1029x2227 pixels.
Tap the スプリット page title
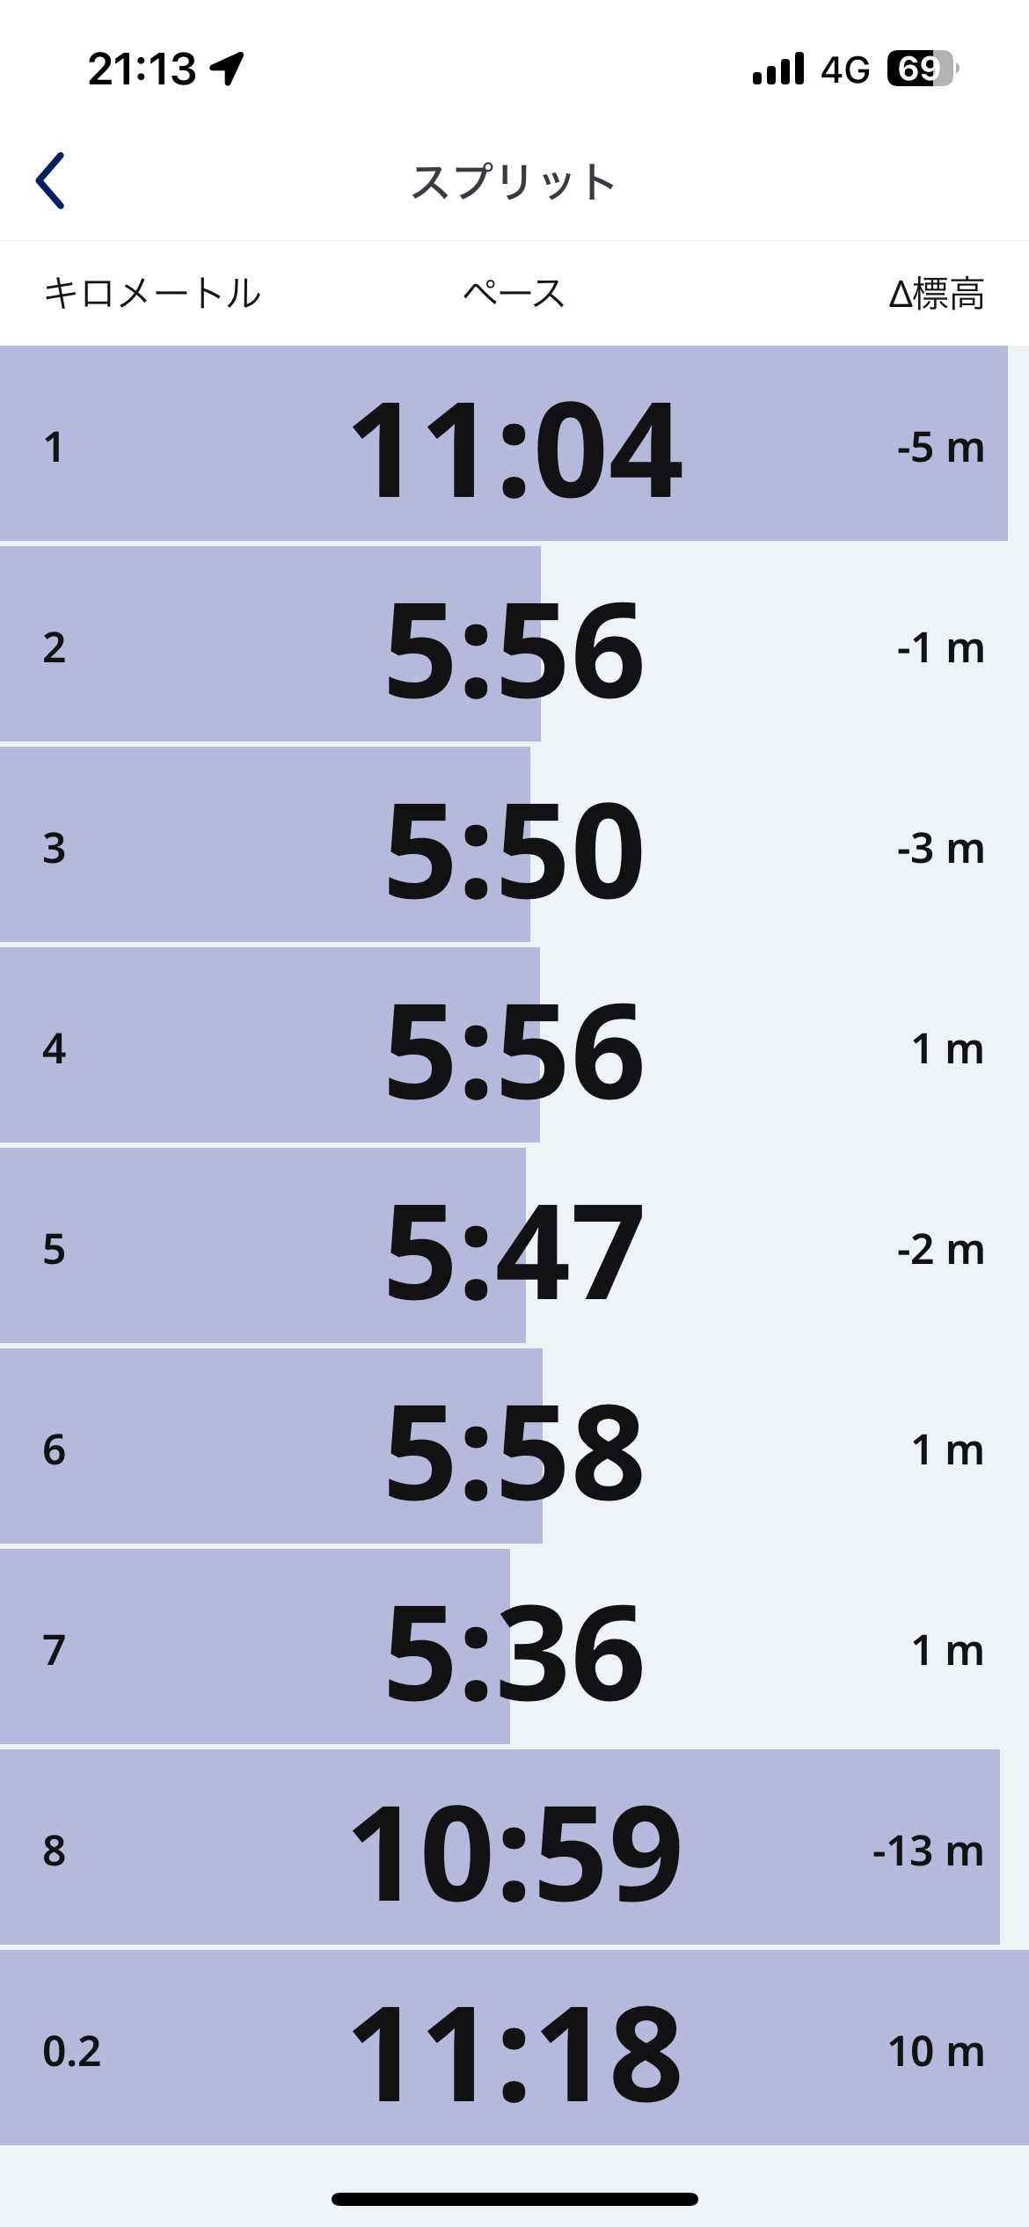[514, 182]
